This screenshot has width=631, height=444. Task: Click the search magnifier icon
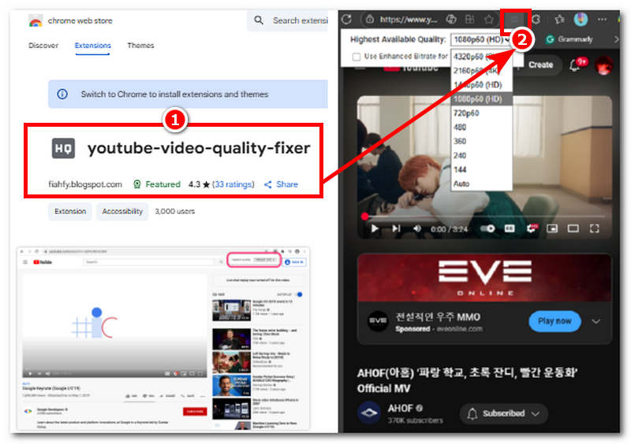pos(259,20)
